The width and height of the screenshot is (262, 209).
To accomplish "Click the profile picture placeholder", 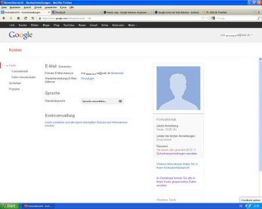I will [x=178, y=88].
